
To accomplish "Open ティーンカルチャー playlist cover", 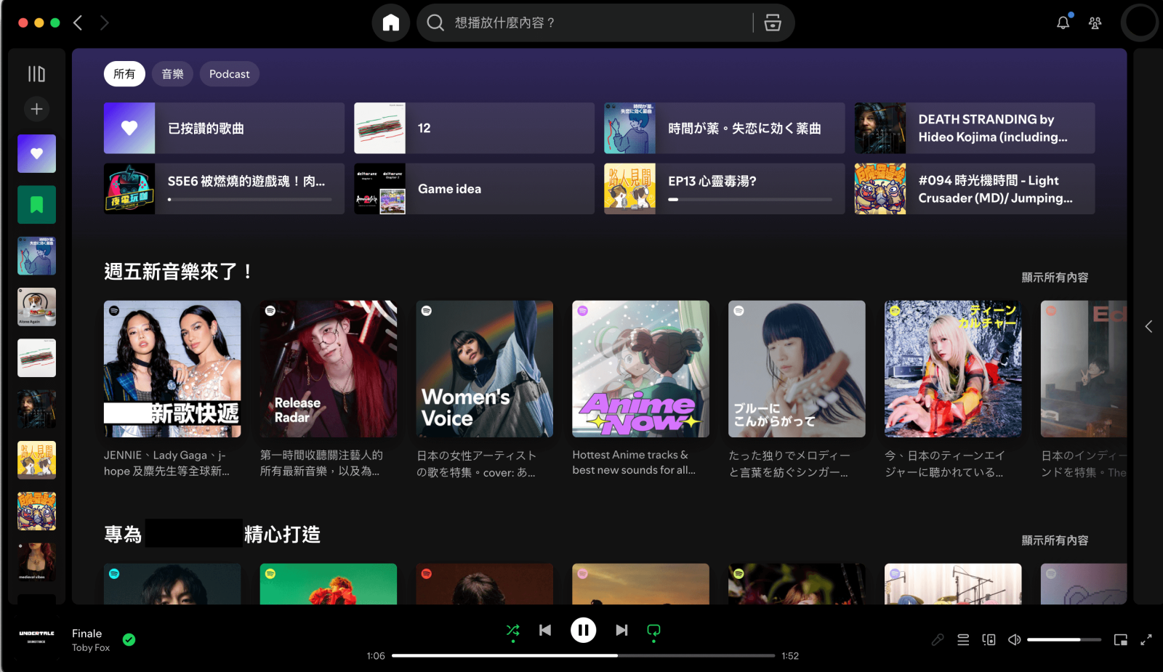I will point(953,369).
